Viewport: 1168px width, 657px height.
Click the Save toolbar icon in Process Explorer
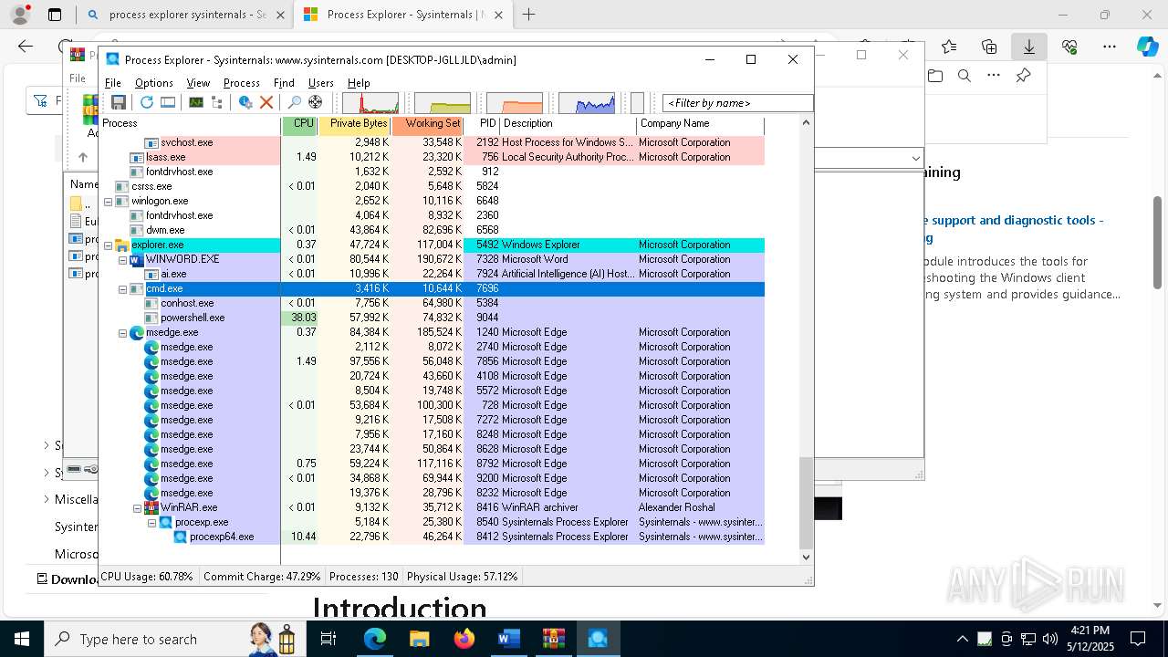coord(119,102)
